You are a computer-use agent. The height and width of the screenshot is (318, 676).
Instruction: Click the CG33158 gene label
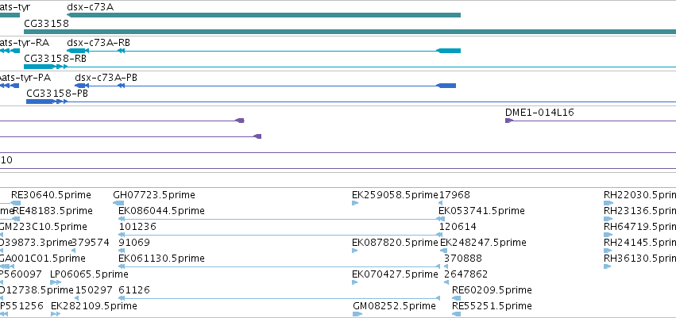click(46, 23)
